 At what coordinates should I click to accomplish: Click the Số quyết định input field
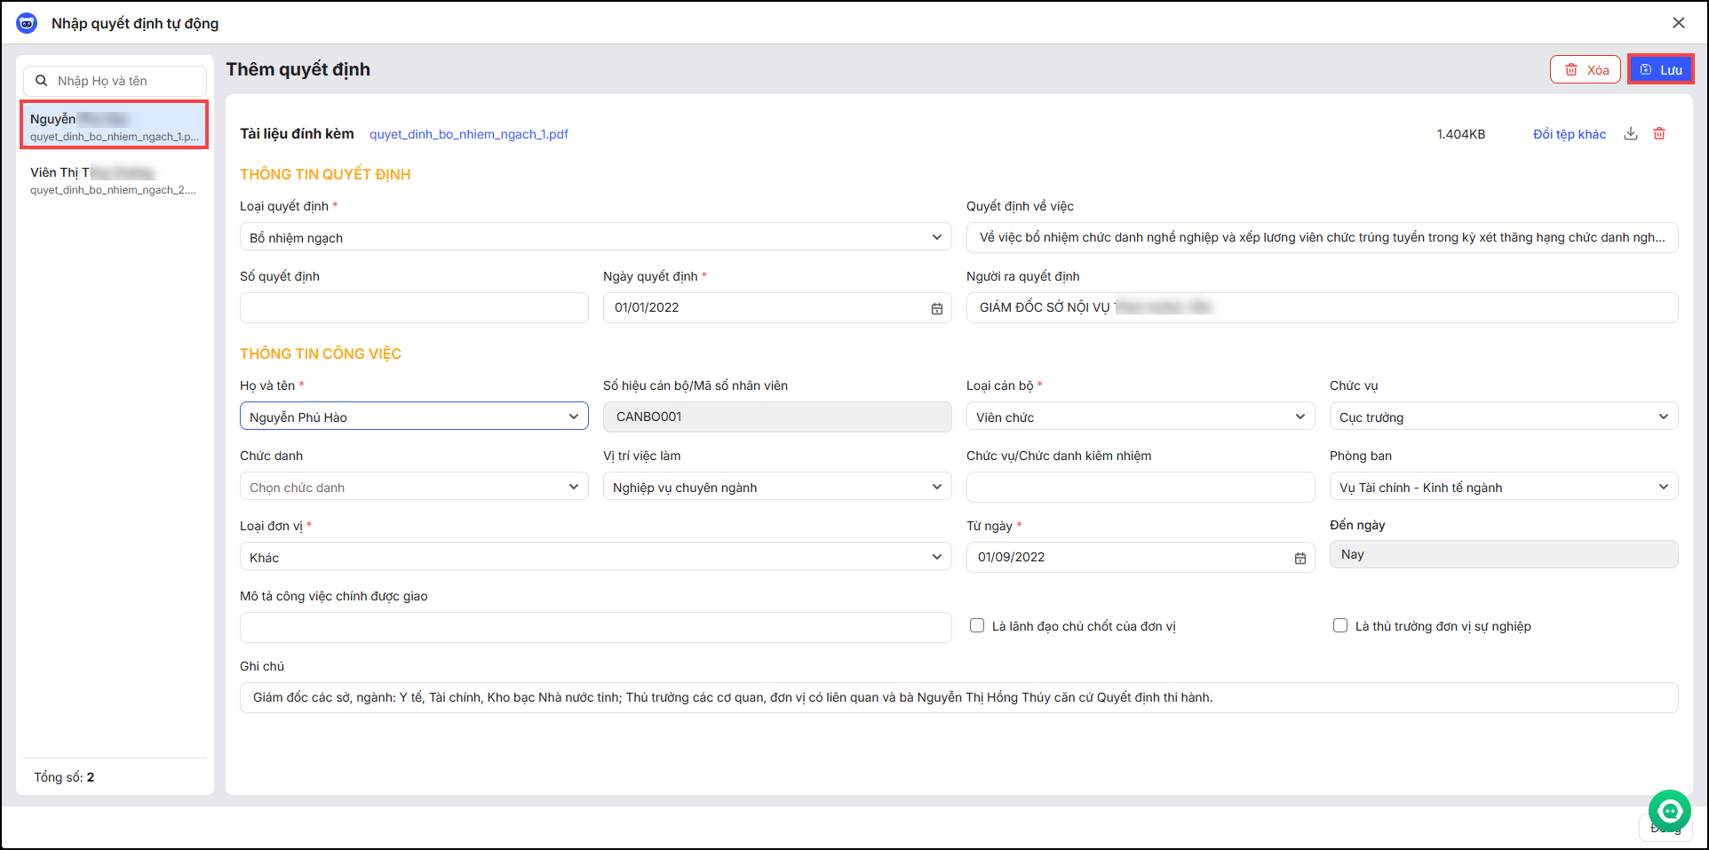tap(413, 308)
